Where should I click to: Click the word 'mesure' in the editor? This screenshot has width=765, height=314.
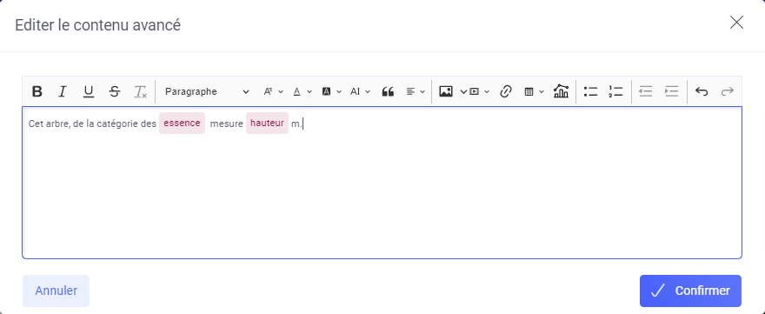click(x=226, y=124)
